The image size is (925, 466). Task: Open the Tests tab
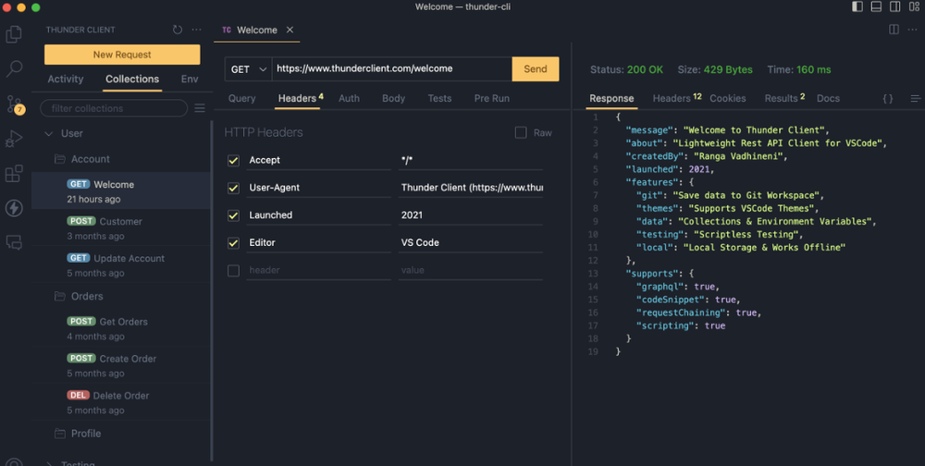tap(439, 99)
